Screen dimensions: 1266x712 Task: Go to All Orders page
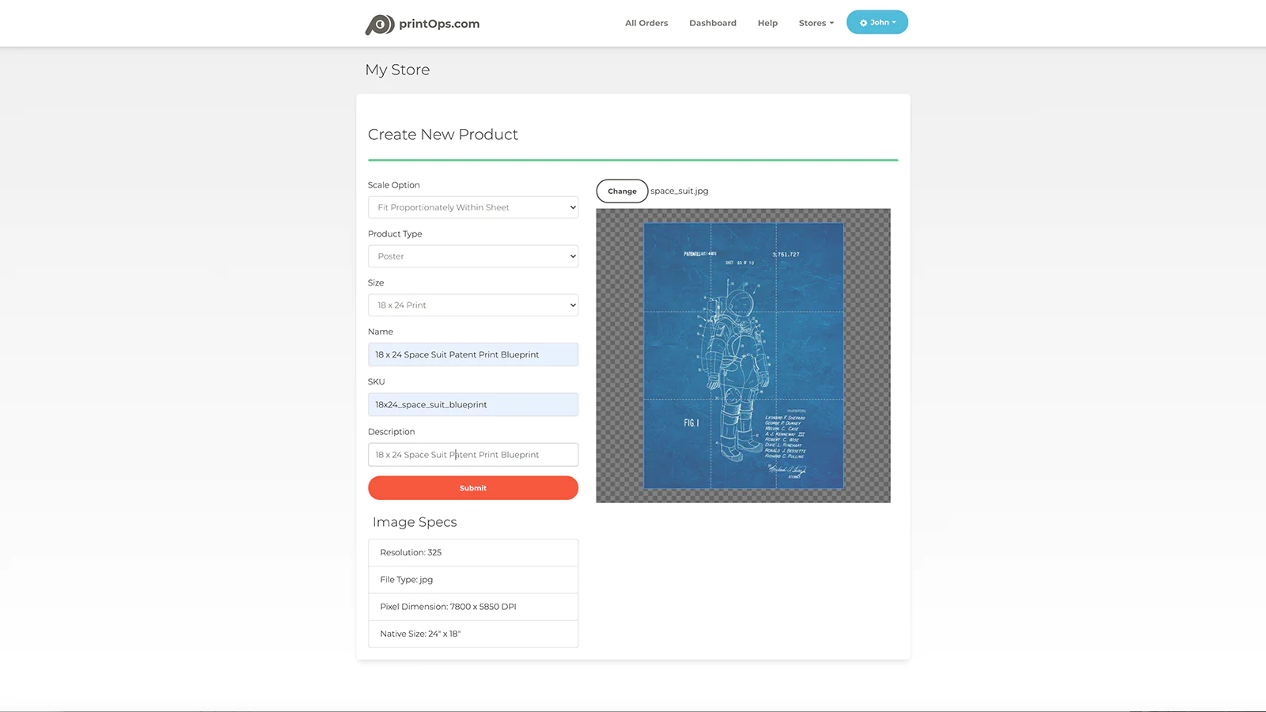tap(646, 24)
